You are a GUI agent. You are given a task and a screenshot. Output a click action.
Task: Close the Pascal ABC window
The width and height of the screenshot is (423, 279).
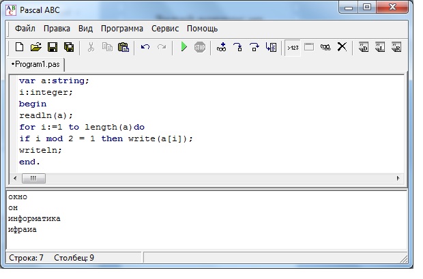(392, 8)
